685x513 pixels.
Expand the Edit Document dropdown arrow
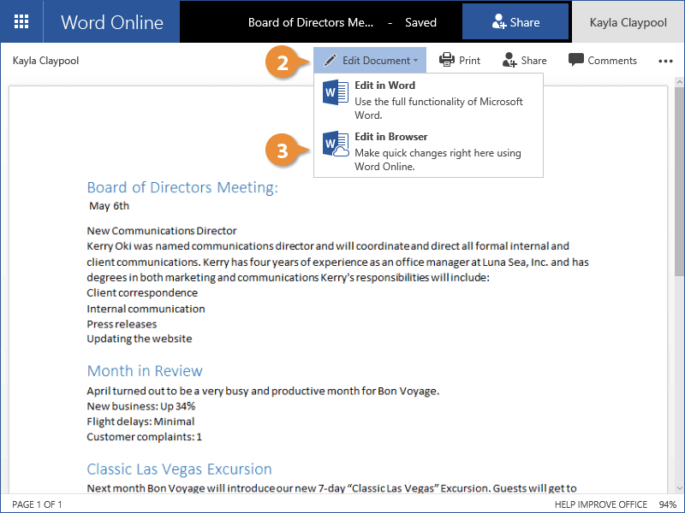click(x=416, y=61)
